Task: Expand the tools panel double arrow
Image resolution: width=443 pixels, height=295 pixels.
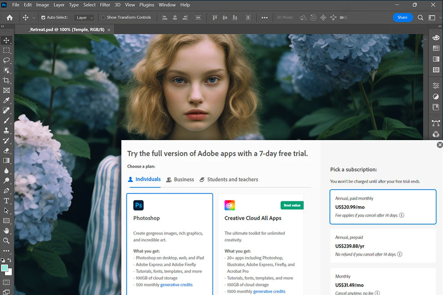Action: 3,26
